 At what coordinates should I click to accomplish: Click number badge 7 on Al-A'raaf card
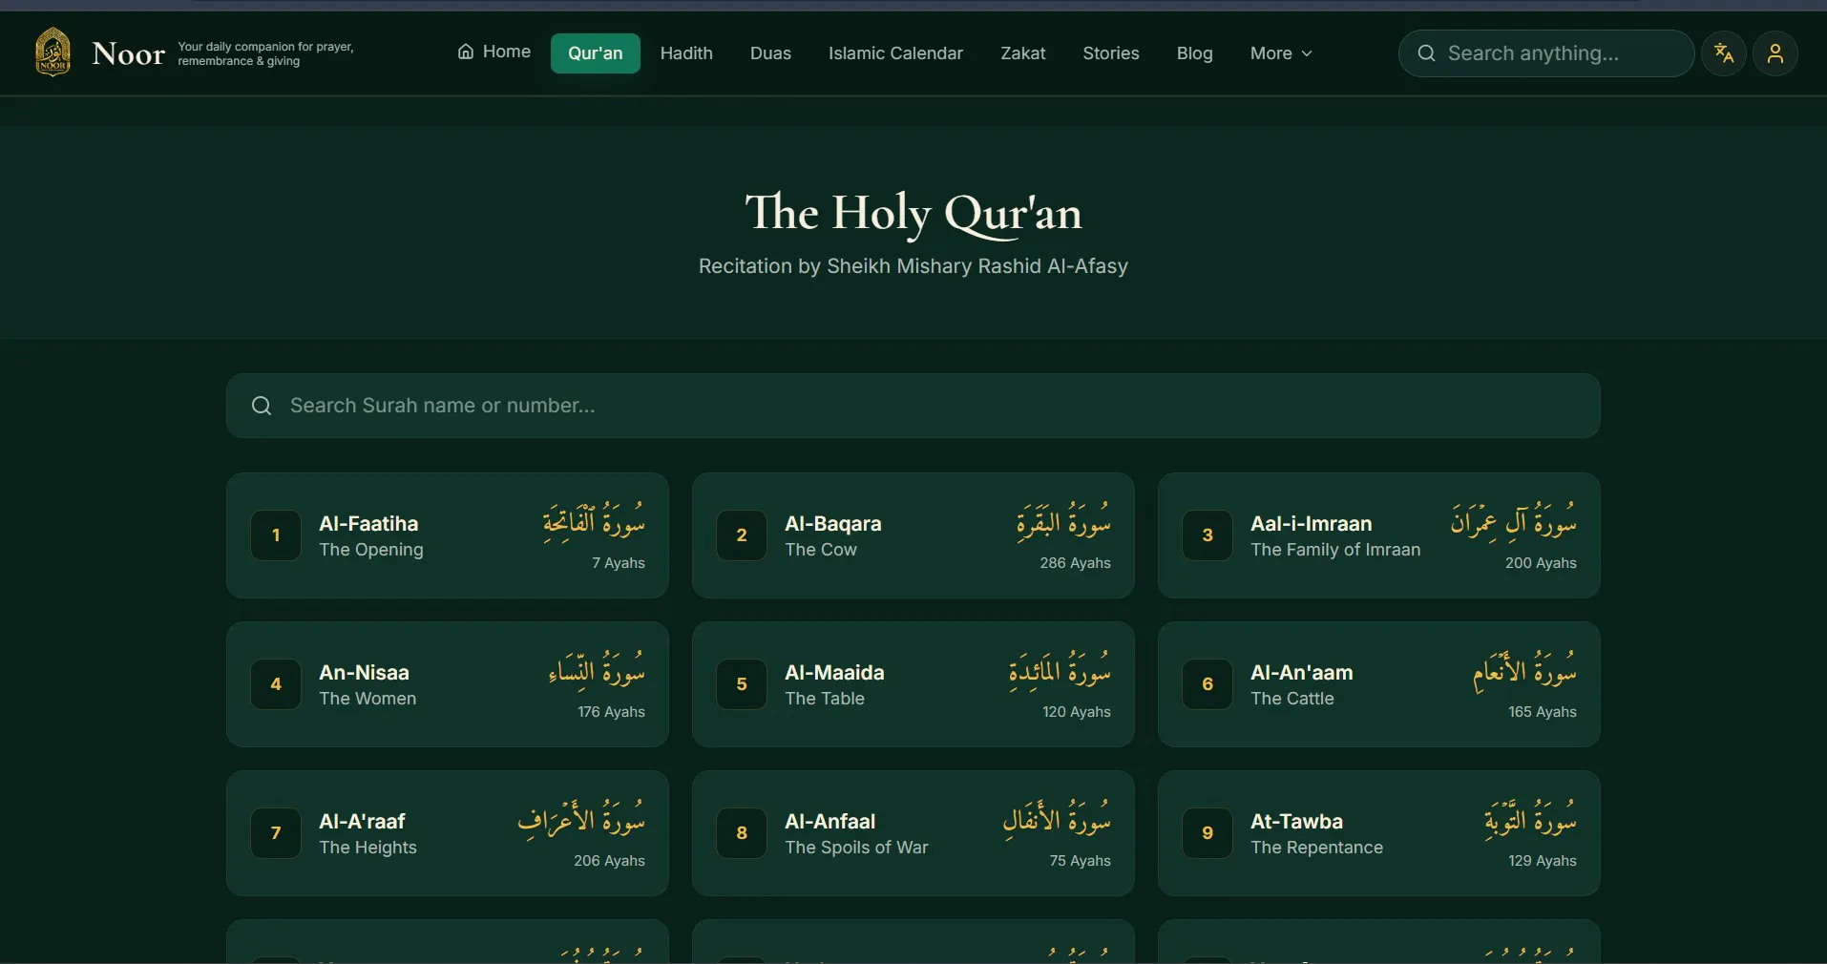click(276, 833)
